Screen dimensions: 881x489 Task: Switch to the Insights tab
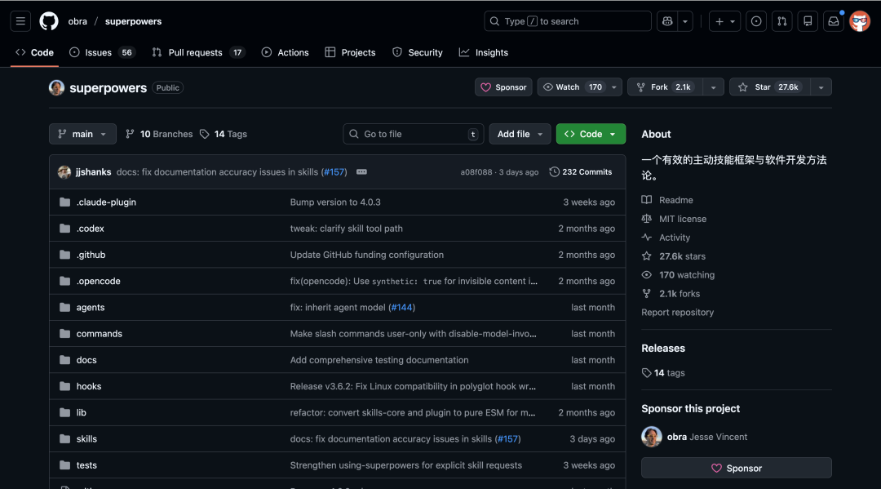484,52
